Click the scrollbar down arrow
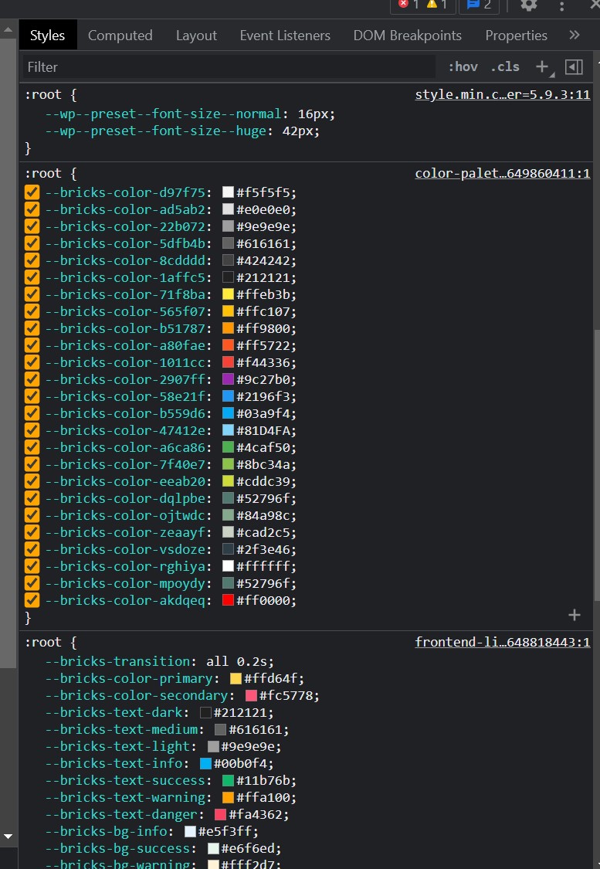 8,836
